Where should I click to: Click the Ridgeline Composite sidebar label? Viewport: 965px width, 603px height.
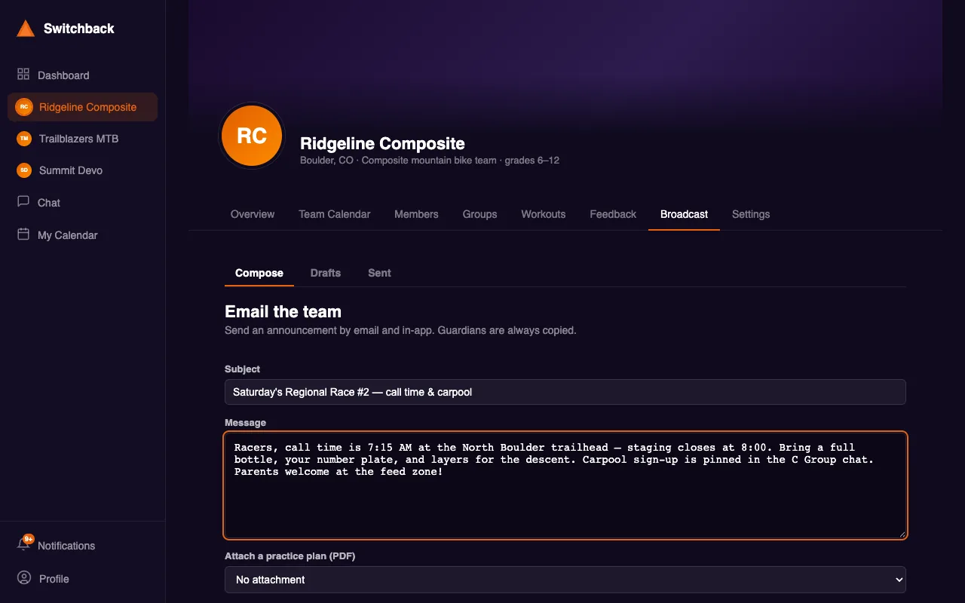pos(88,107)
